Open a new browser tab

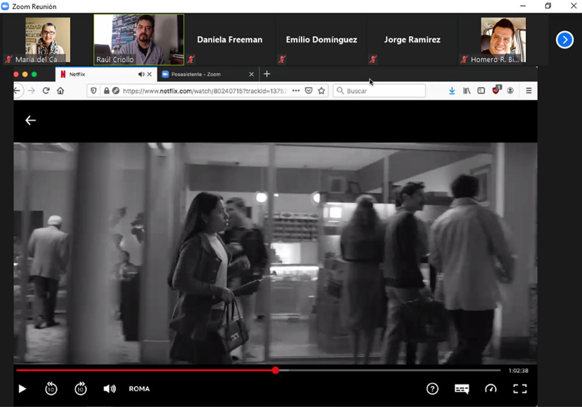point(267,74)
